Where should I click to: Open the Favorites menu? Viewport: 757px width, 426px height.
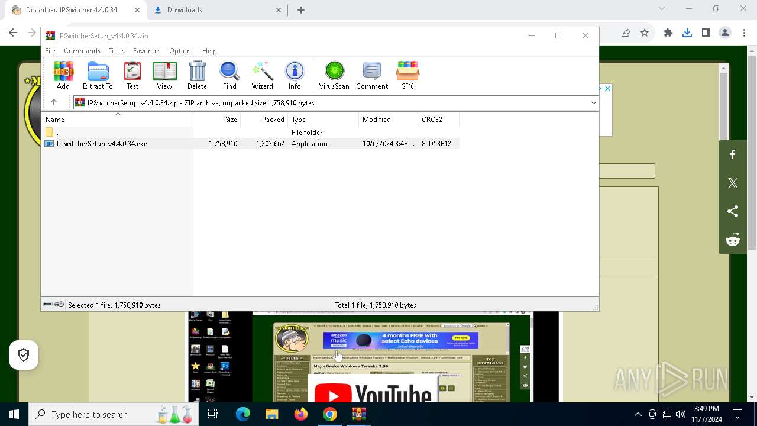[x=147, y=51]
